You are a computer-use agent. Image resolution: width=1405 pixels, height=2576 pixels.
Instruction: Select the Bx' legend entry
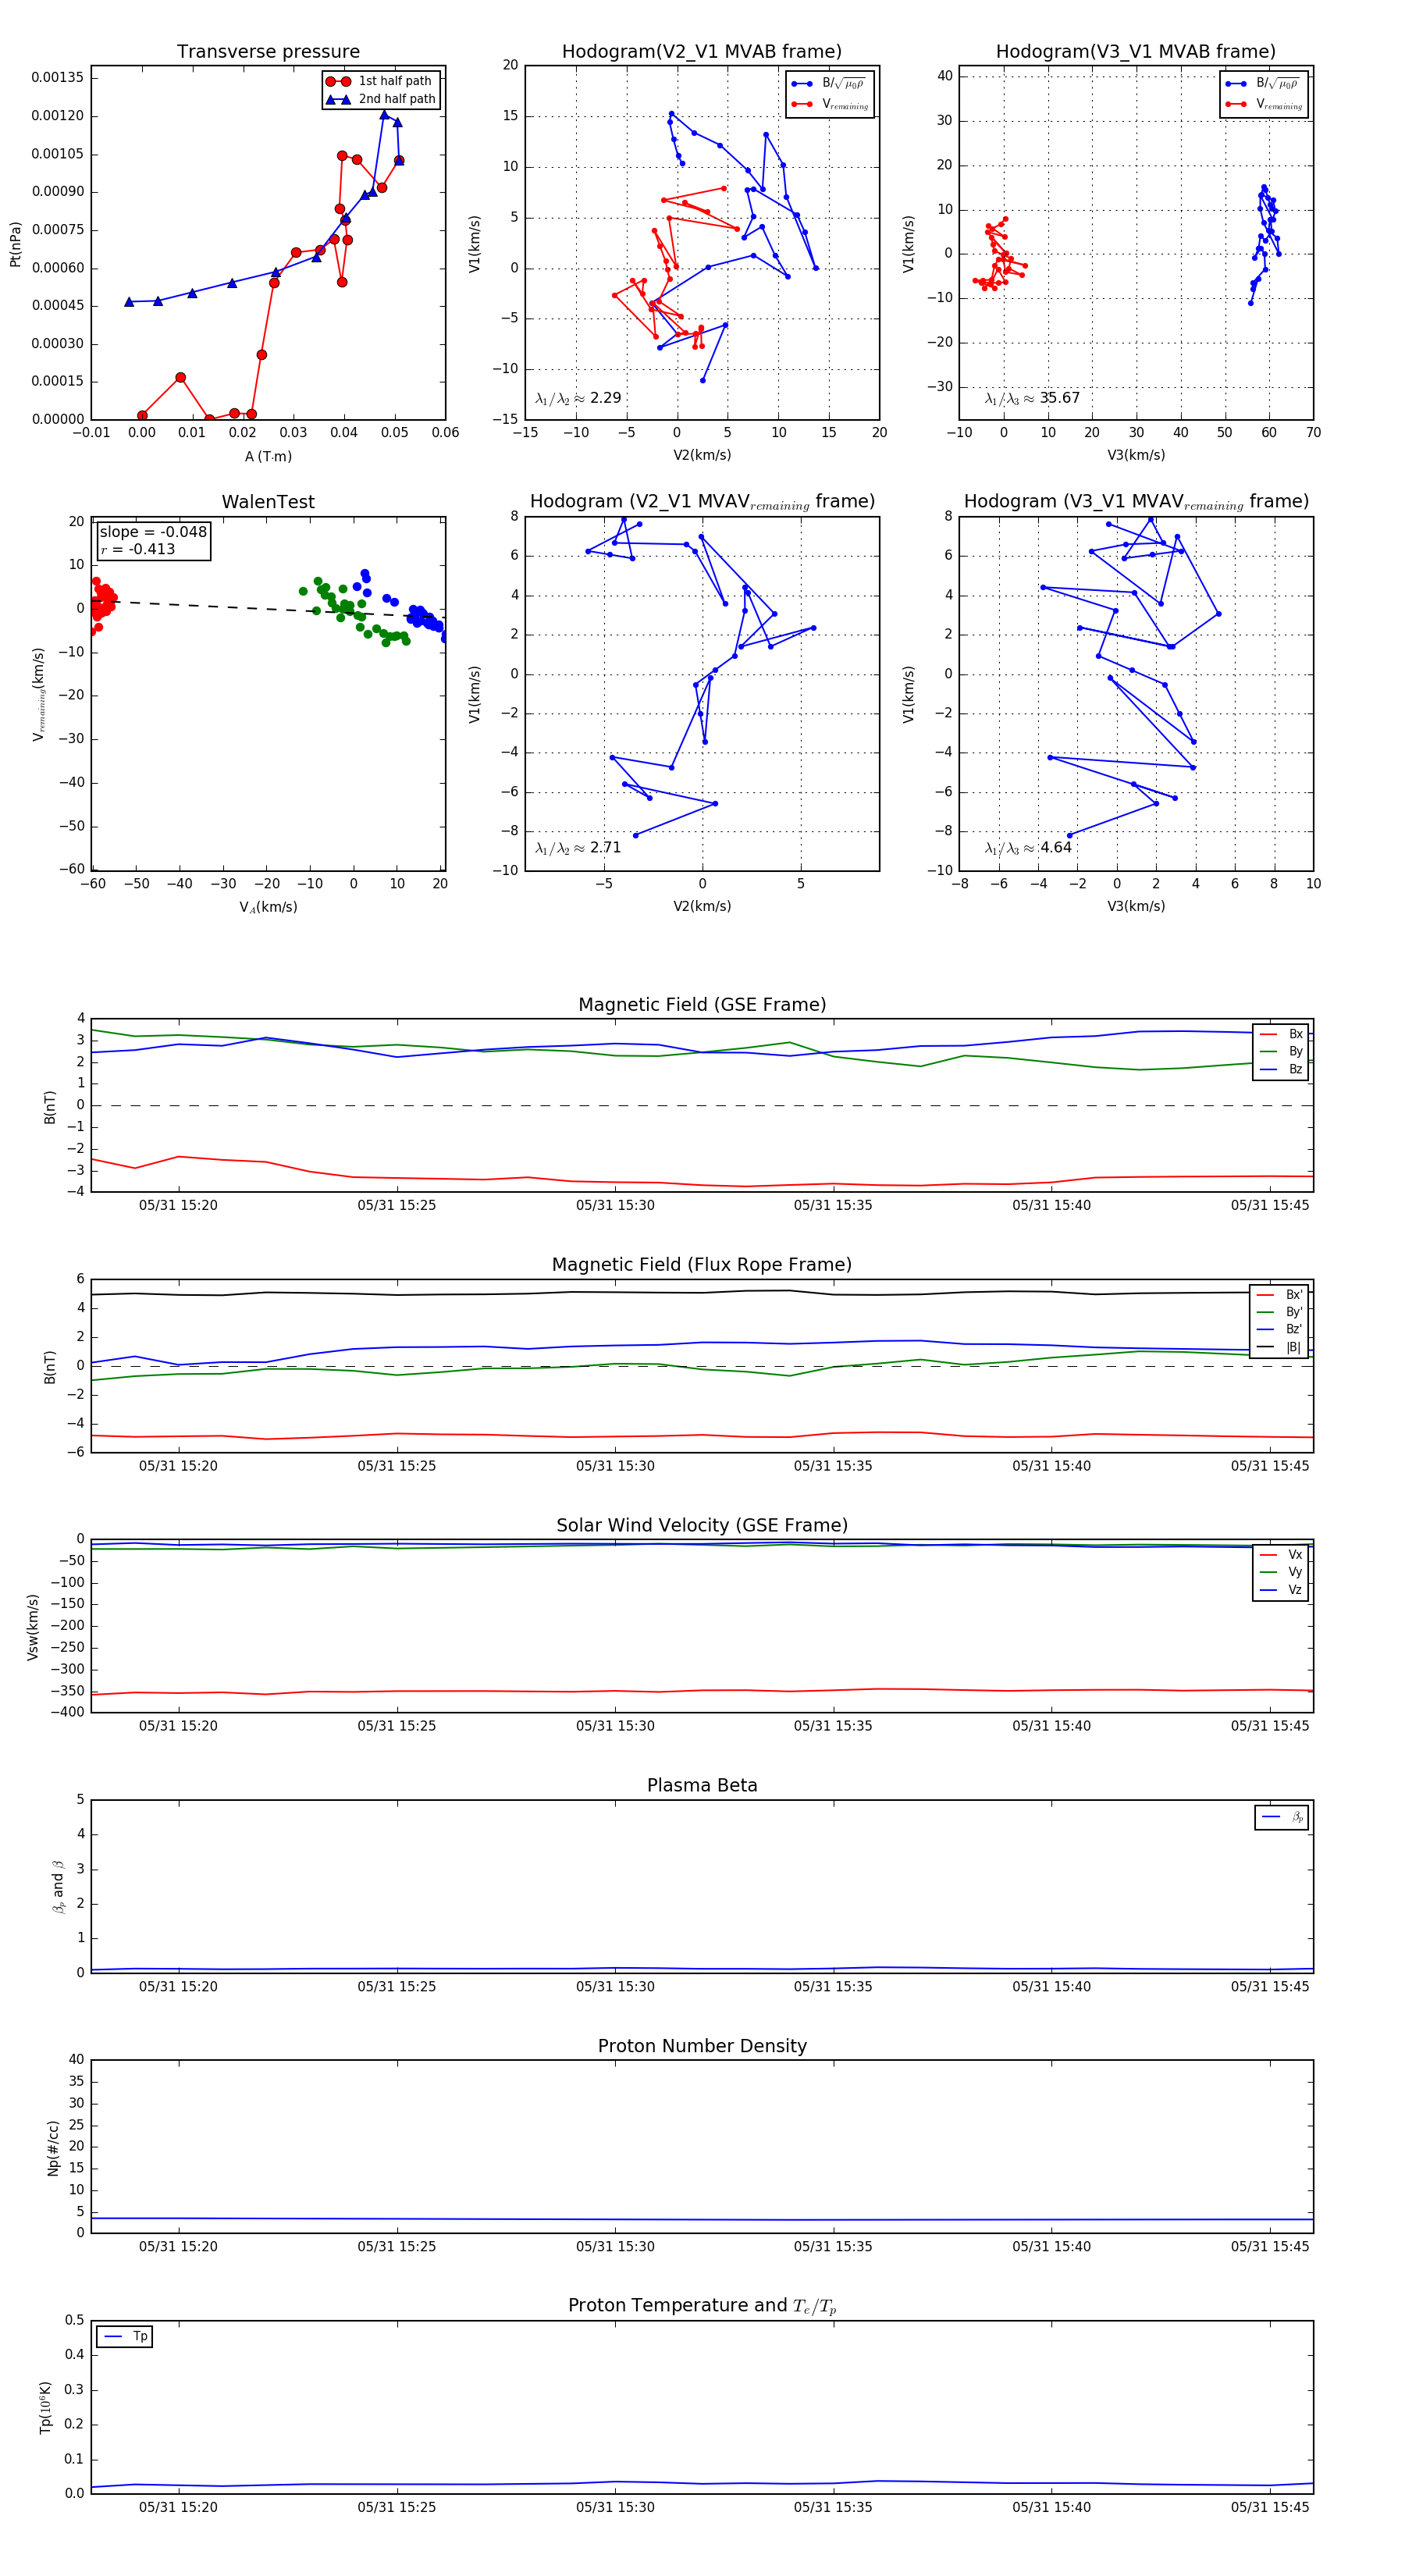pyautogui.click(x=1280, y=1295)
